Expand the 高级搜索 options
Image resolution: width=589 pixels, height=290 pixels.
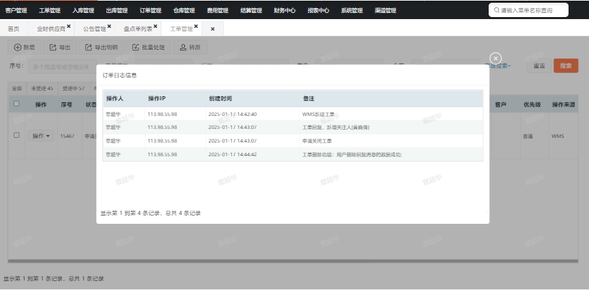(498, 66)
